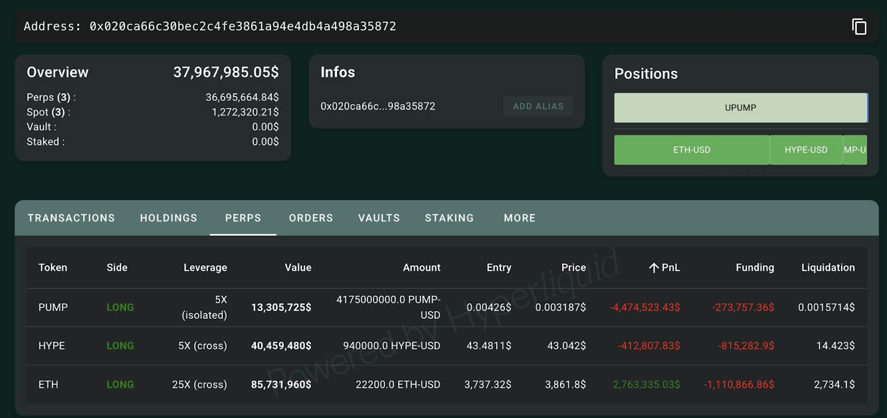View the Vaults tab
Image resolution: width=887 pixels, height=418 pixels.
[379, 218]
